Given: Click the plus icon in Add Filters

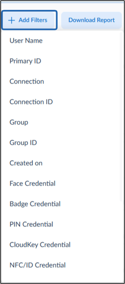Looking at the screenshot, I should pyautogui.click(x=12, y=20).
